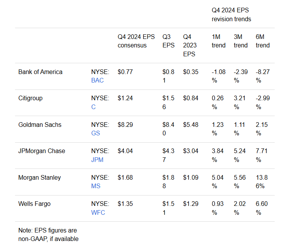The width and height of the screenshot is (287, 246).
Task: Click the JPMorgan Chase company name
Action: pyautogui.click(x=42, y=151)
